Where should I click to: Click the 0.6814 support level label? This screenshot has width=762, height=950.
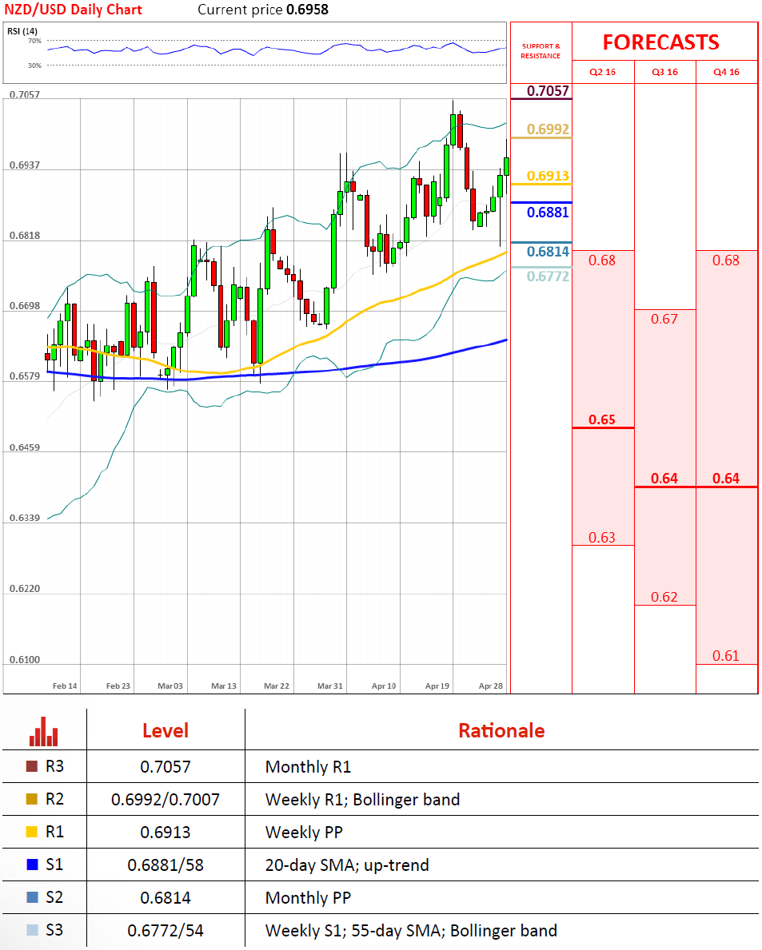point(549,252)
